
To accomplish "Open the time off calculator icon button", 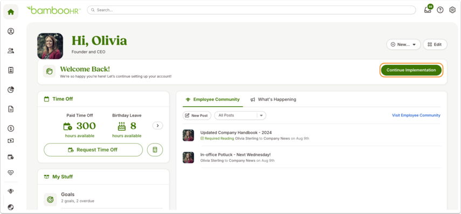I will pos(155,150).
